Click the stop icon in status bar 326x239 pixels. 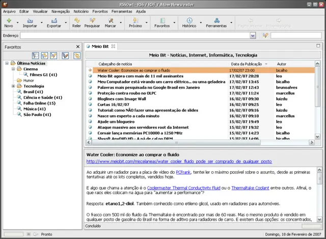tap(29, 234)
